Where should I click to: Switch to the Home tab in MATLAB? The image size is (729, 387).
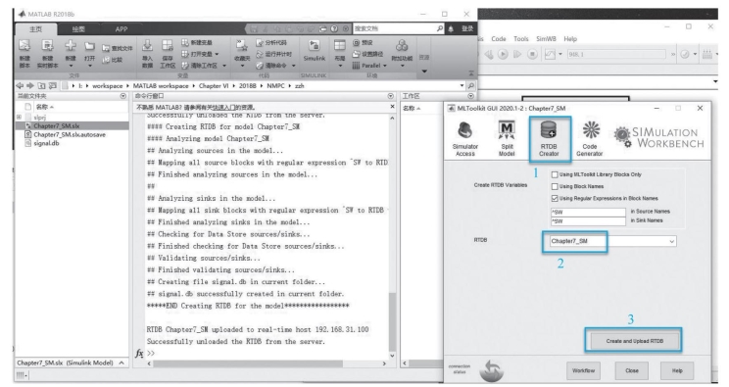point(36,29)
